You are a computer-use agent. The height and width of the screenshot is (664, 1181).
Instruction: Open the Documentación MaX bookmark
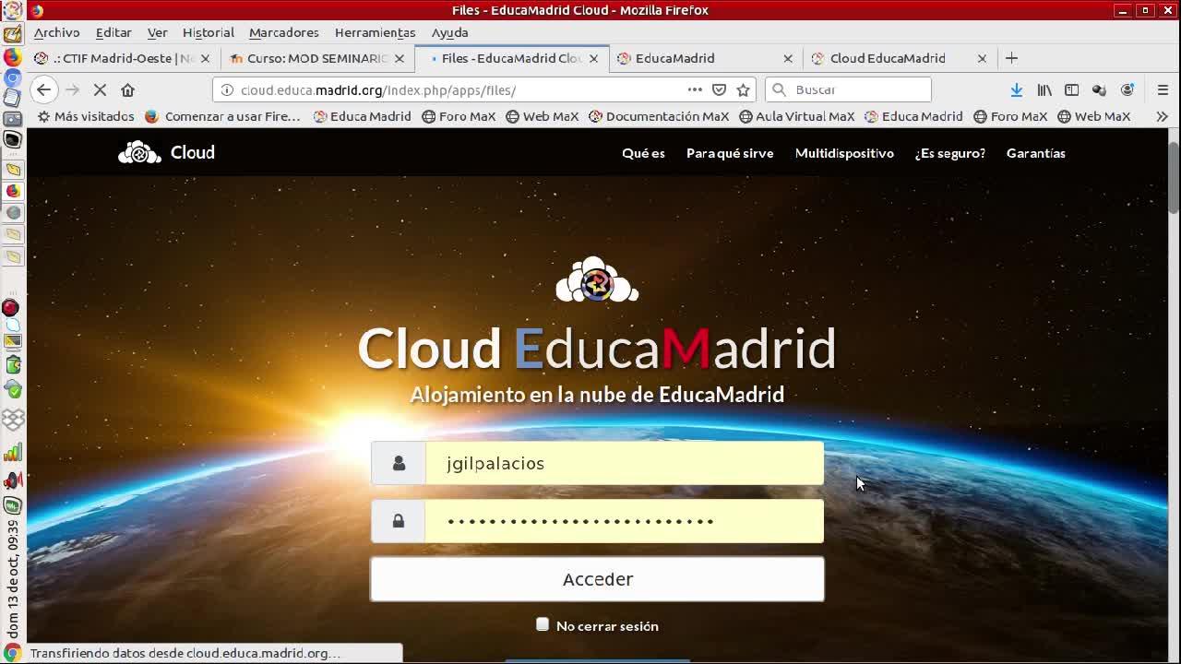tap(659, 116)
